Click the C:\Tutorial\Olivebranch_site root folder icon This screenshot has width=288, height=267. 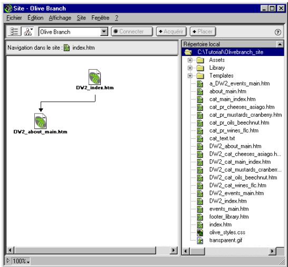[188, 52]
